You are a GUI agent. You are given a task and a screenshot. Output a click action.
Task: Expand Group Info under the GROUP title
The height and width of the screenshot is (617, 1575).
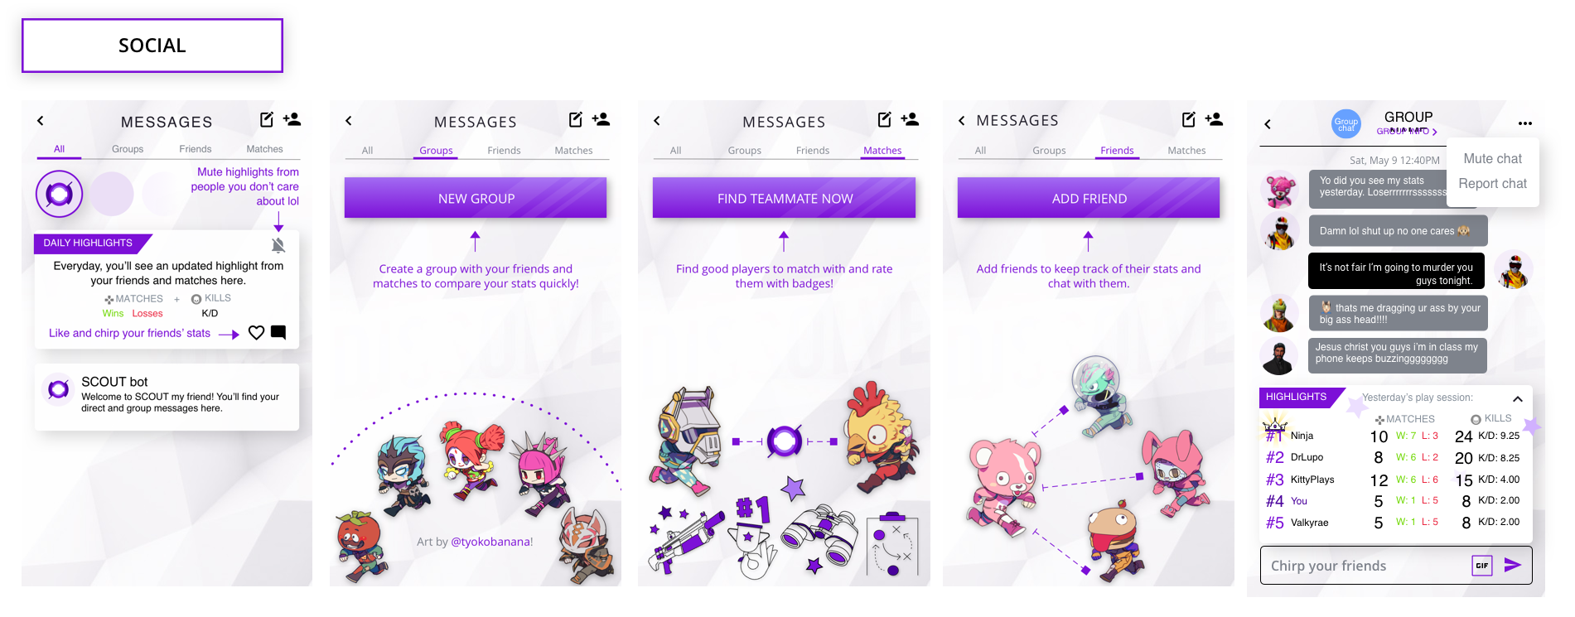click(1407, 131)
